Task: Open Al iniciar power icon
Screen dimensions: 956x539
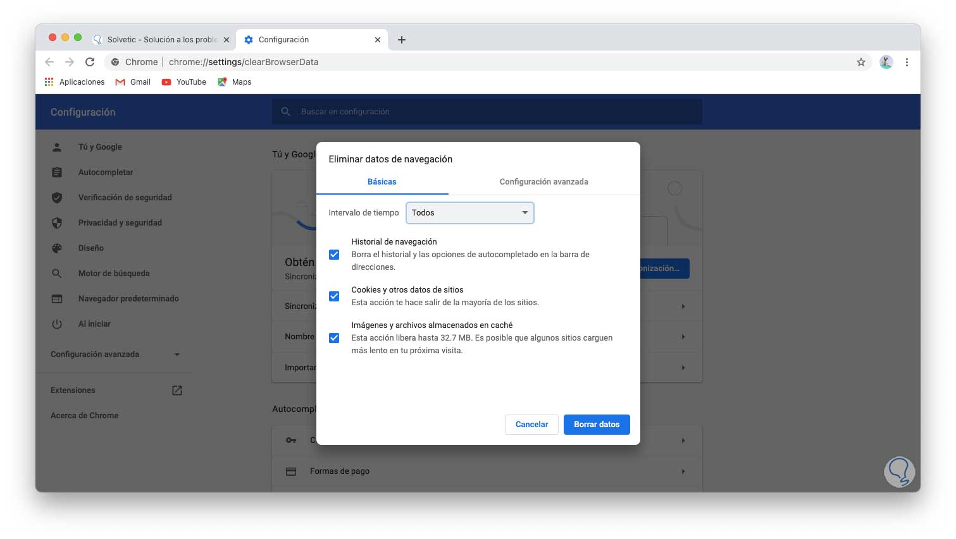Action: tap(57, 324)
